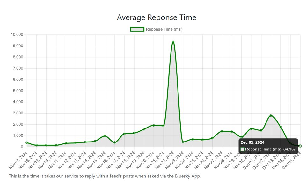Click the Dec 03, 2024 data point
Image resolution: width=306 pixels, height=187 pixels.
click(280, 127)
